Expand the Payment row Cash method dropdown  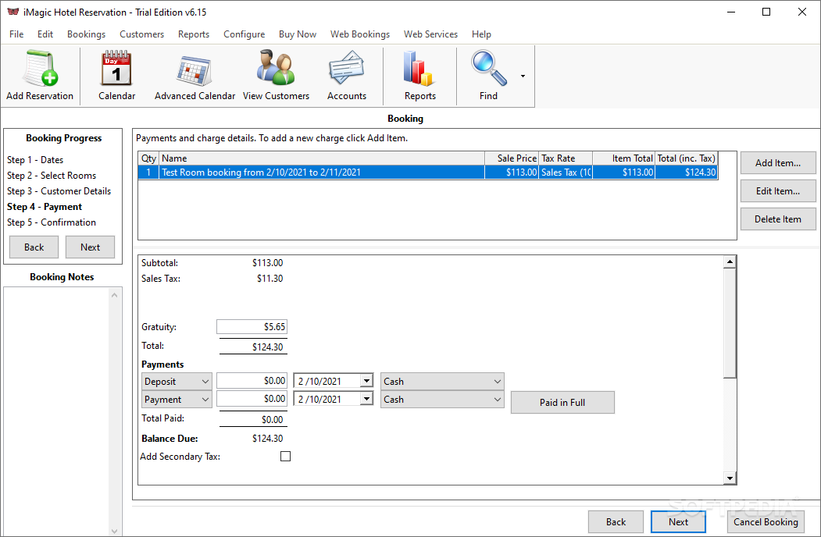click(498, 400)
